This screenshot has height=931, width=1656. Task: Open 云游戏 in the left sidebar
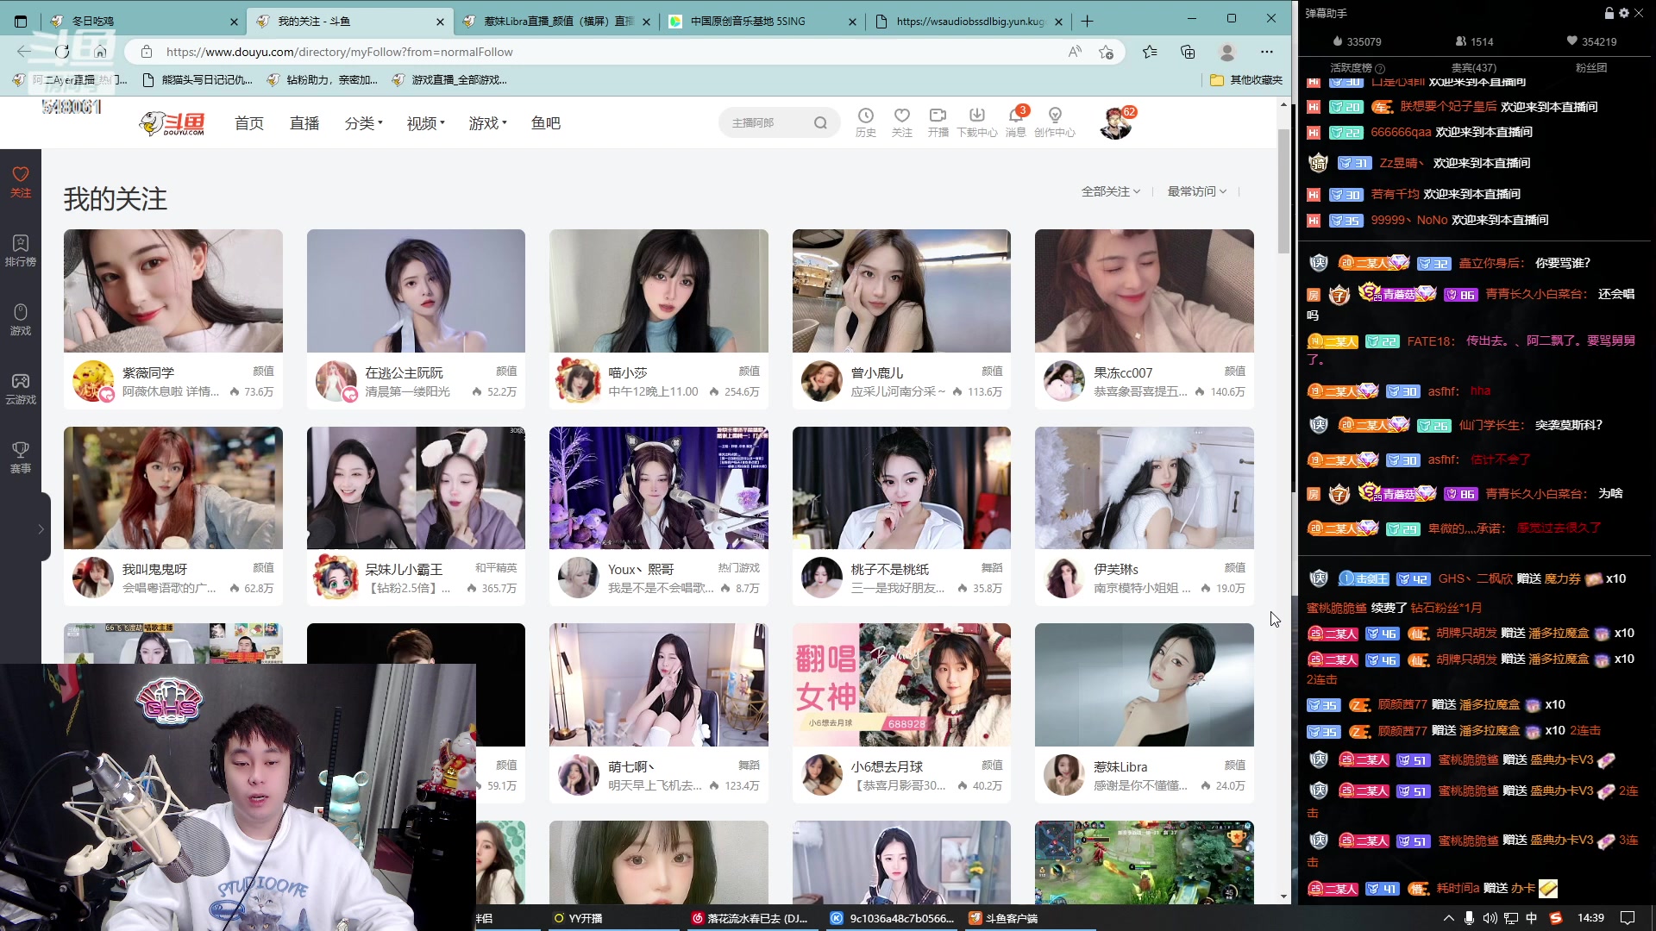tap(21, 388)
